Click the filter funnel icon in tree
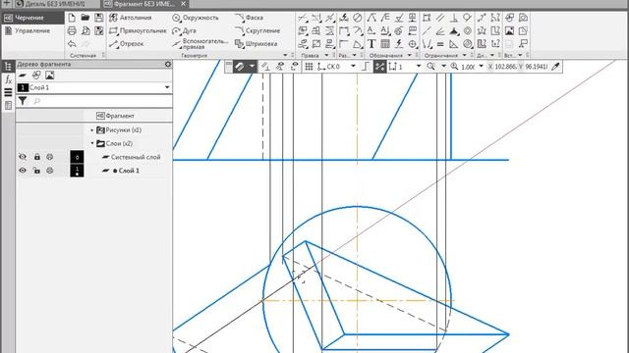Image resolution: width=629 pixels, height=353 pixels. (23, 101)
